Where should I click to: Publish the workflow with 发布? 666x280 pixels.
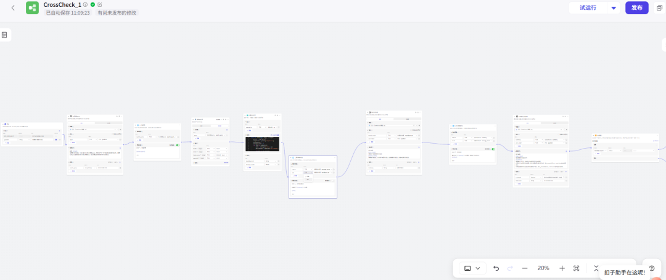pos(636,7)
